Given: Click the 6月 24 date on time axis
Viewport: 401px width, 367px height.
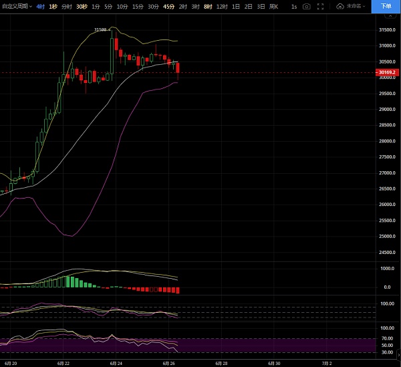Looking at the screenshot, I should coord(115,363).
